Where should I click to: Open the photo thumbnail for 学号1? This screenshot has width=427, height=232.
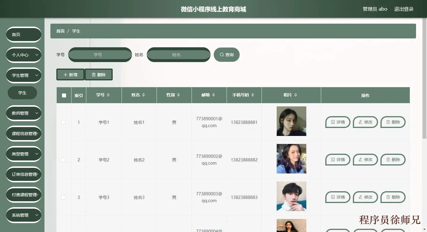(291, 121)
